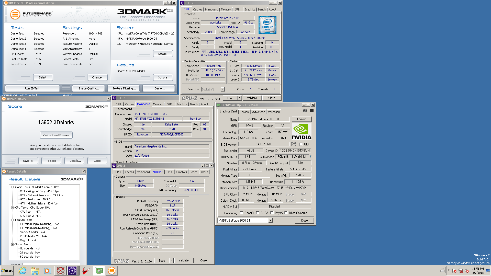Image resolution: width=491 pixels, height=276 pixels.
Task: Click the Result Details window title icon
Action: point(4,171)
